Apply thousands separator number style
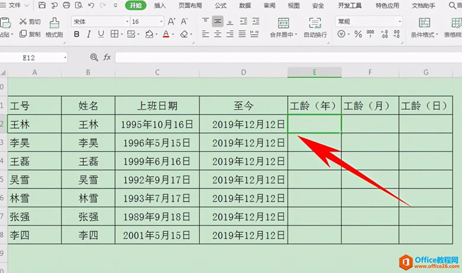462x273 pixels. (x=370, y=34)
